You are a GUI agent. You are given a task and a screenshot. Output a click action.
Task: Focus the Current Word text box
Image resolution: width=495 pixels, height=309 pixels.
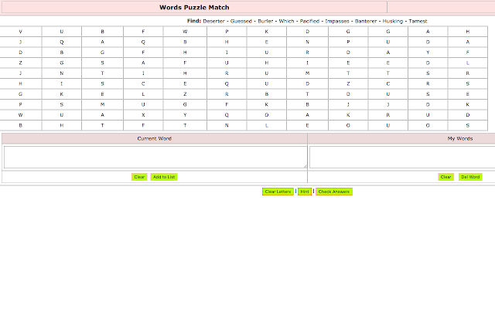click(x=155, y=157)
